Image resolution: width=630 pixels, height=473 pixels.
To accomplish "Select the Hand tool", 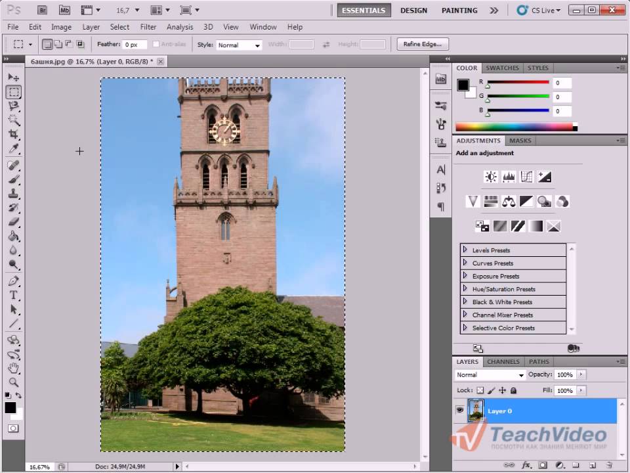I will 13,369.
